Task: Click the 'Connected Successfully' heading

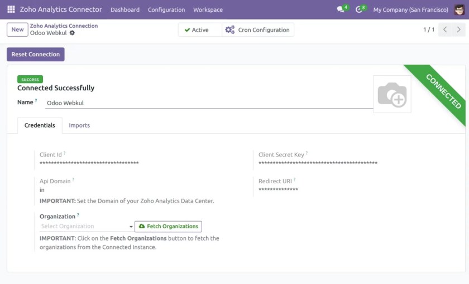Action: 56,88
